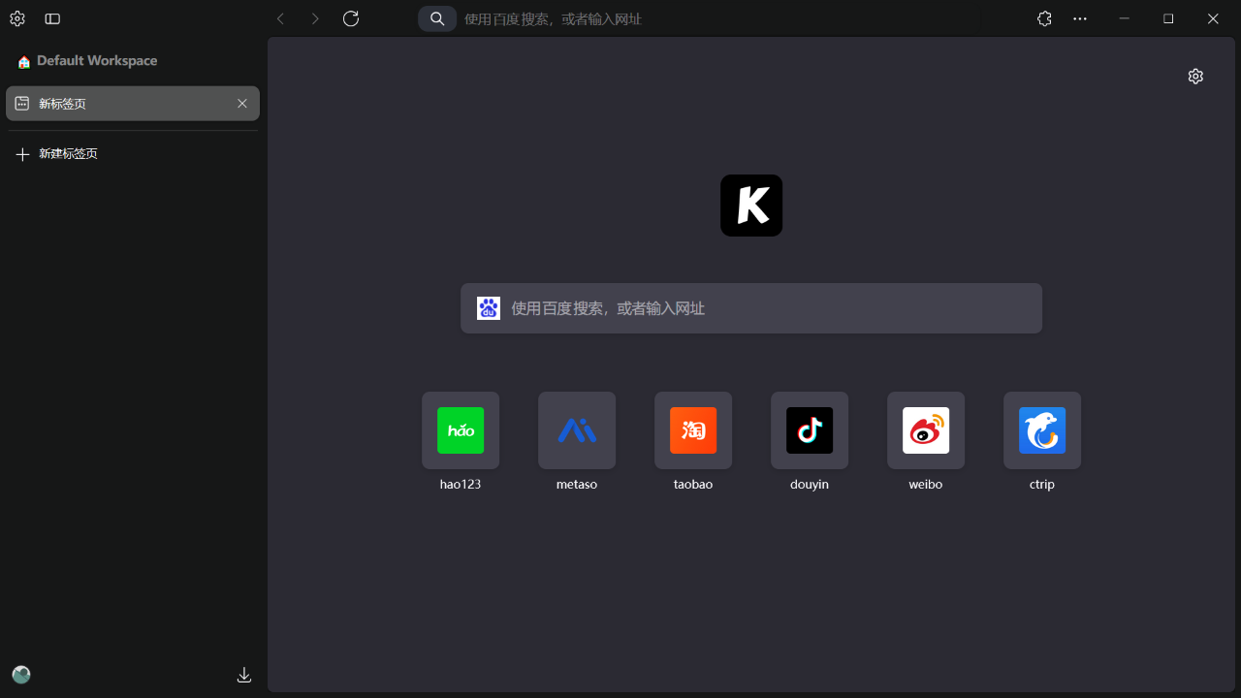
Task: Click the extensions puzzle icon
Action: click(1044, 18)
